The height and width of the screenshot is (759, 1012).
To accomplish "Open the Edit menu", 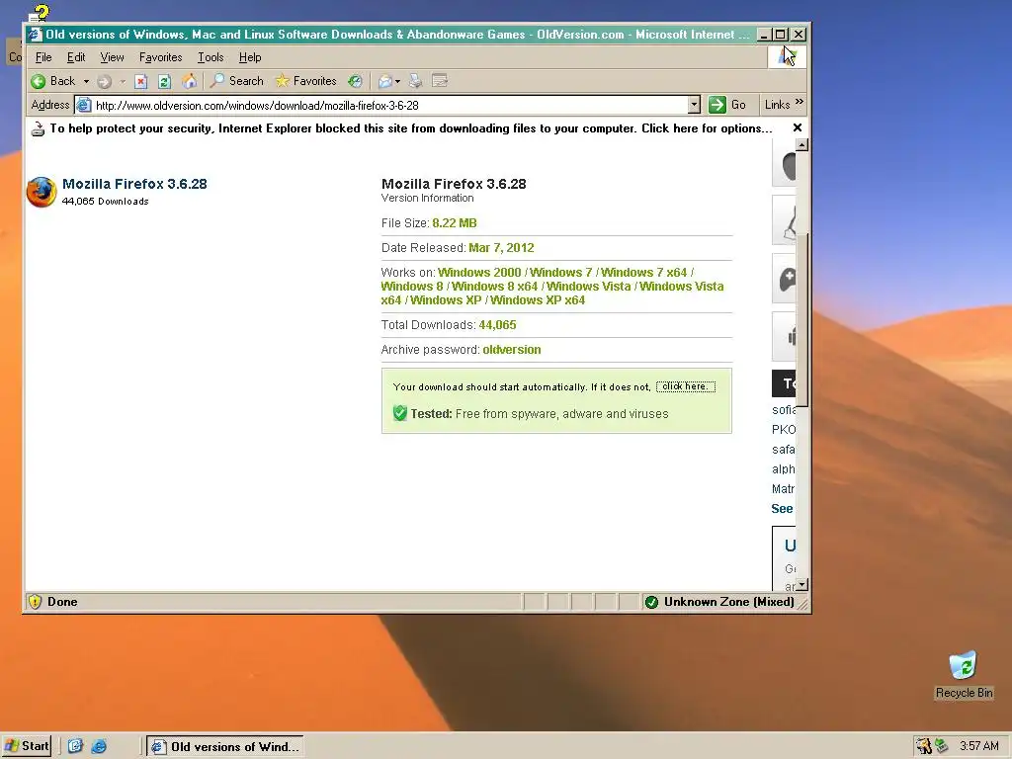I will coord(76,57).
